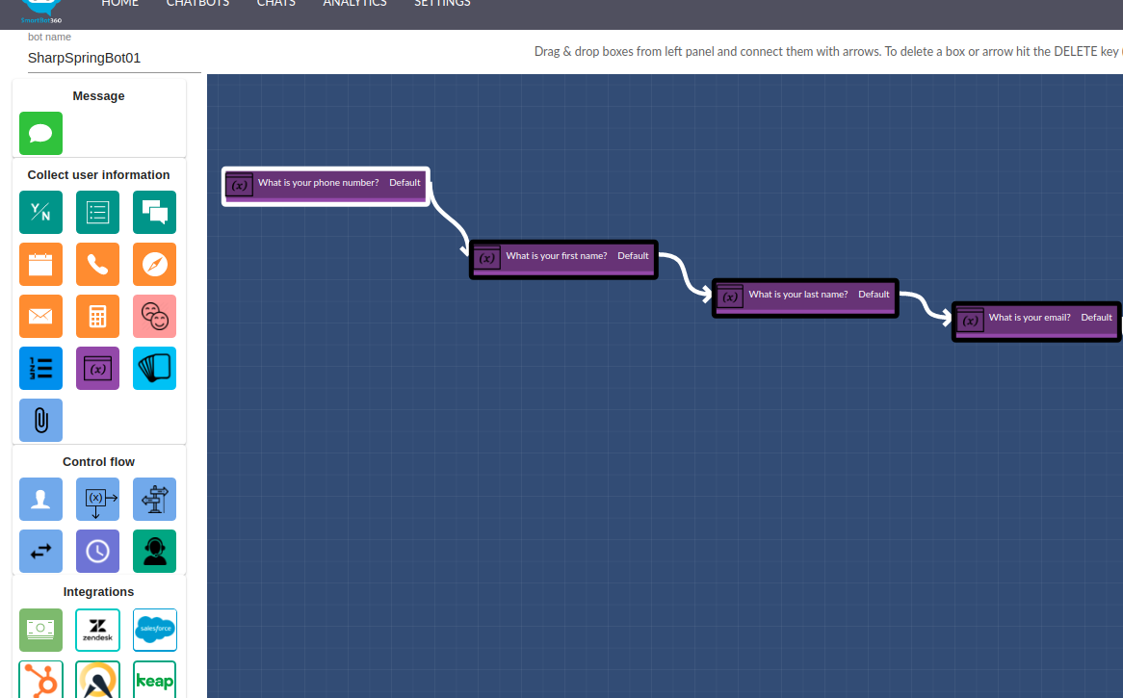Click the Default output on email node
Image resolution: width=1123 pixels, height=698 pixels.
(1096, 317)
